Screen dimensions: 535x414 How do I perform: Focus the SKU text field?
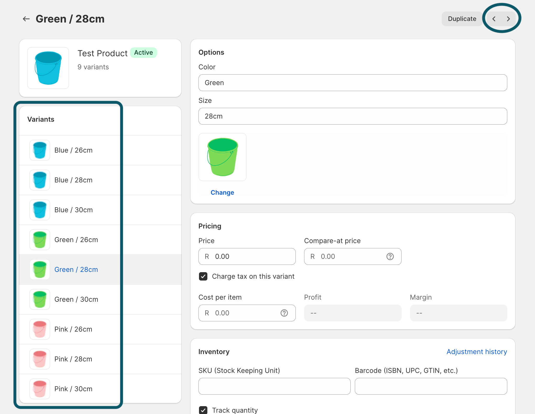(274, 386)
